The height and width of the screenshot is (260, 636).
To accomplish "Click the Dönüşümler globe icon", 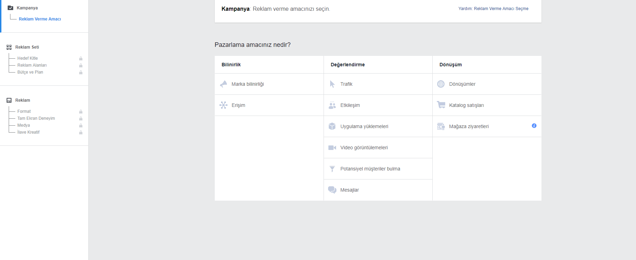I will pos(441,84).
